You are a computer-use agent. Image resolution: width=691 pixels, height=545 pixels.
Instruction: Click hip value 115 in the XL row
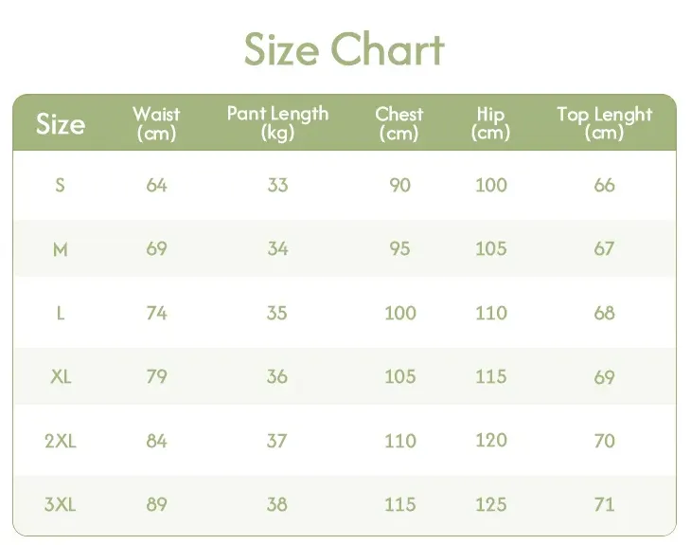490,376
